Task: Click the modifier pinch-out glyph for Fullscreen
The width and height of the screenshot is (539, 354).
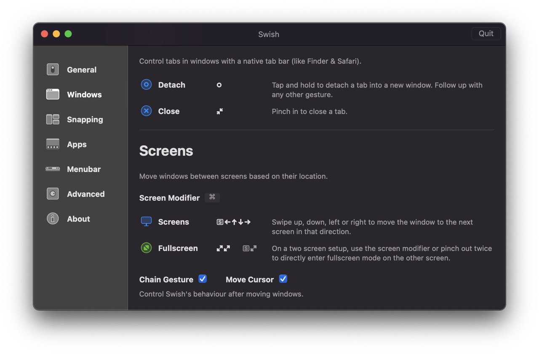Action: (250, 248)
